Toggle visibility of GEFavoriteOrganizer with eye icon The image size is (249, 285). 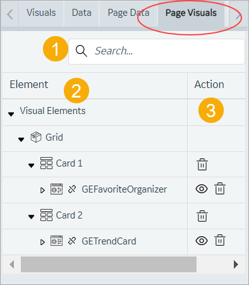202,189
